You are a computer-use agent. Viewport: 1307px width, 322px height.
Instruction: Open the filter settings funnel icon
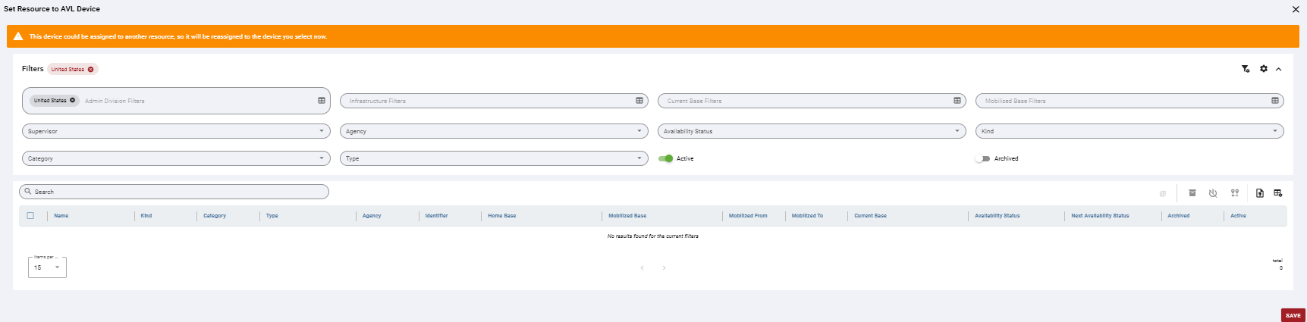[1246, 69]
